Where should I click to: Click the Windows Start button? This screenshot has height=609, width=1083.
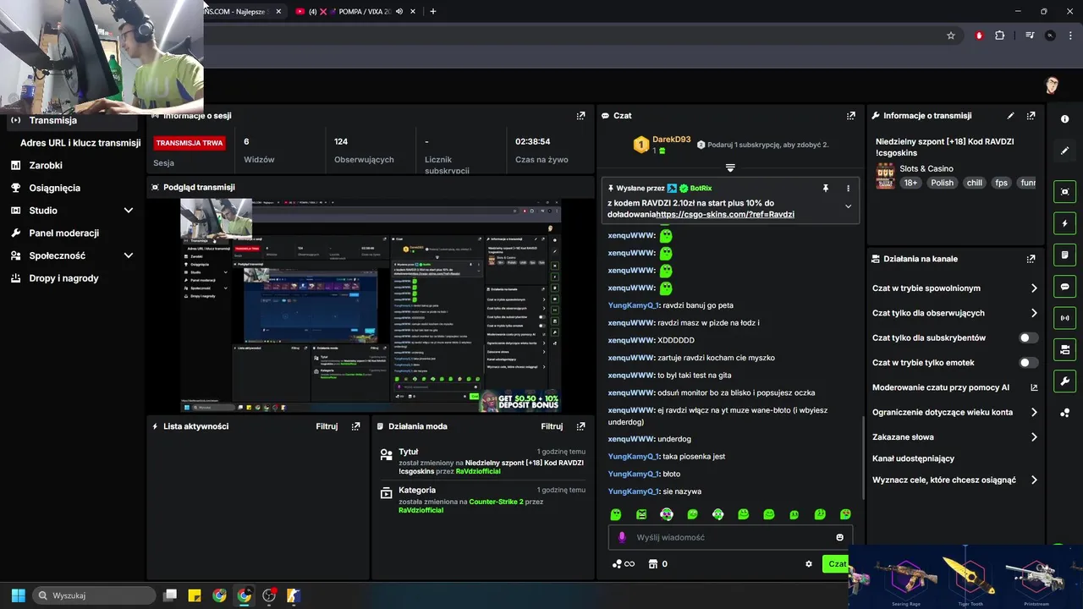click(x=18, y=595)
